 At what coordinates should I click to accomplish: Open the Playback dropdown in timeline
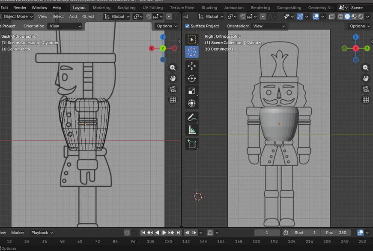click(42, 233)
